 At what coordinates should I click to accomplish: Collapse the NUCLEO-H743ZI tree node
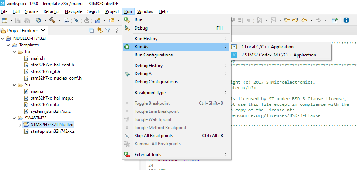click(x=3, y=38)
